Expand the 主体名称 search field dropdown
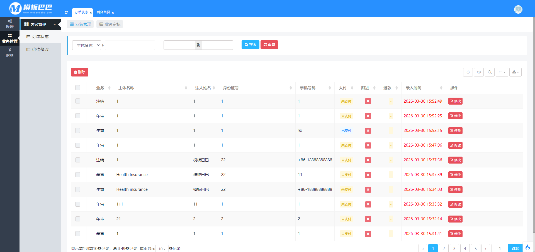The image size is (535, 252). coord(87,45)
